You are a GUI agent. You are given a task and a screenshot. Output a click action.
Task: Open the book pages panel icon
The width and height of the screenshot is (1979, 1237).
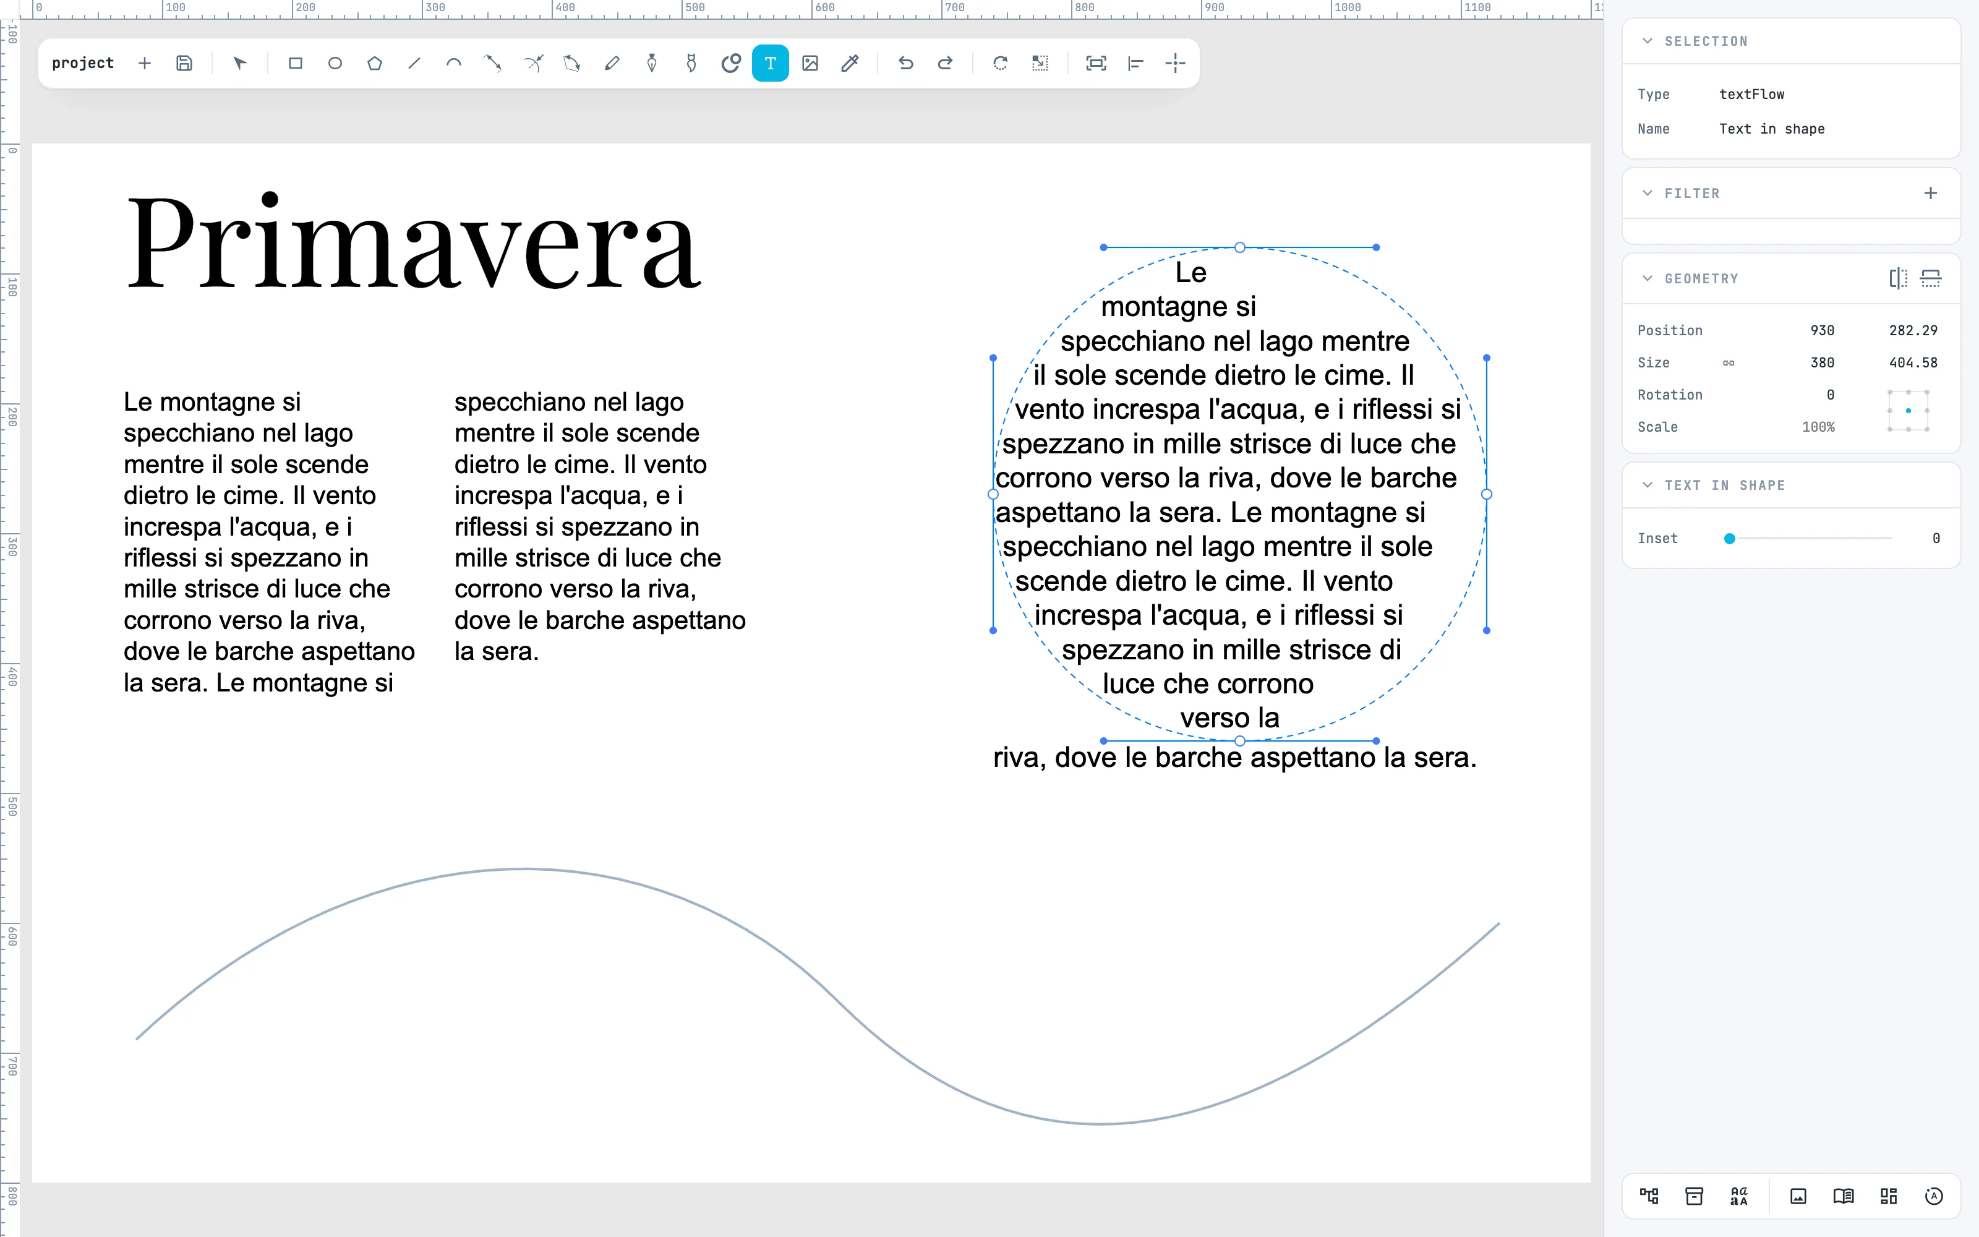pos(1843,1196)
